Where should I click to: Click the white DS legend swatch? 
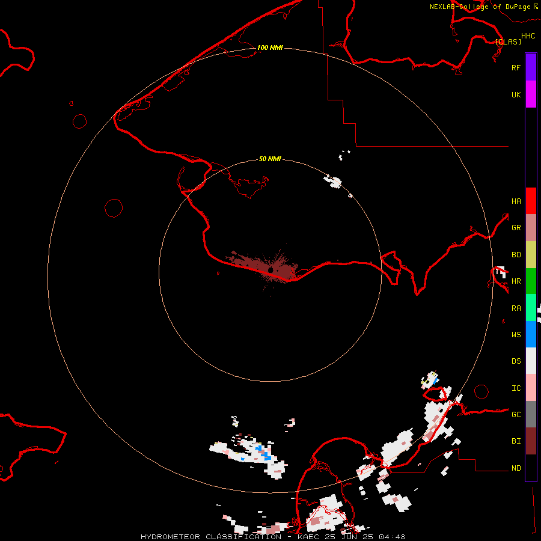531,361
